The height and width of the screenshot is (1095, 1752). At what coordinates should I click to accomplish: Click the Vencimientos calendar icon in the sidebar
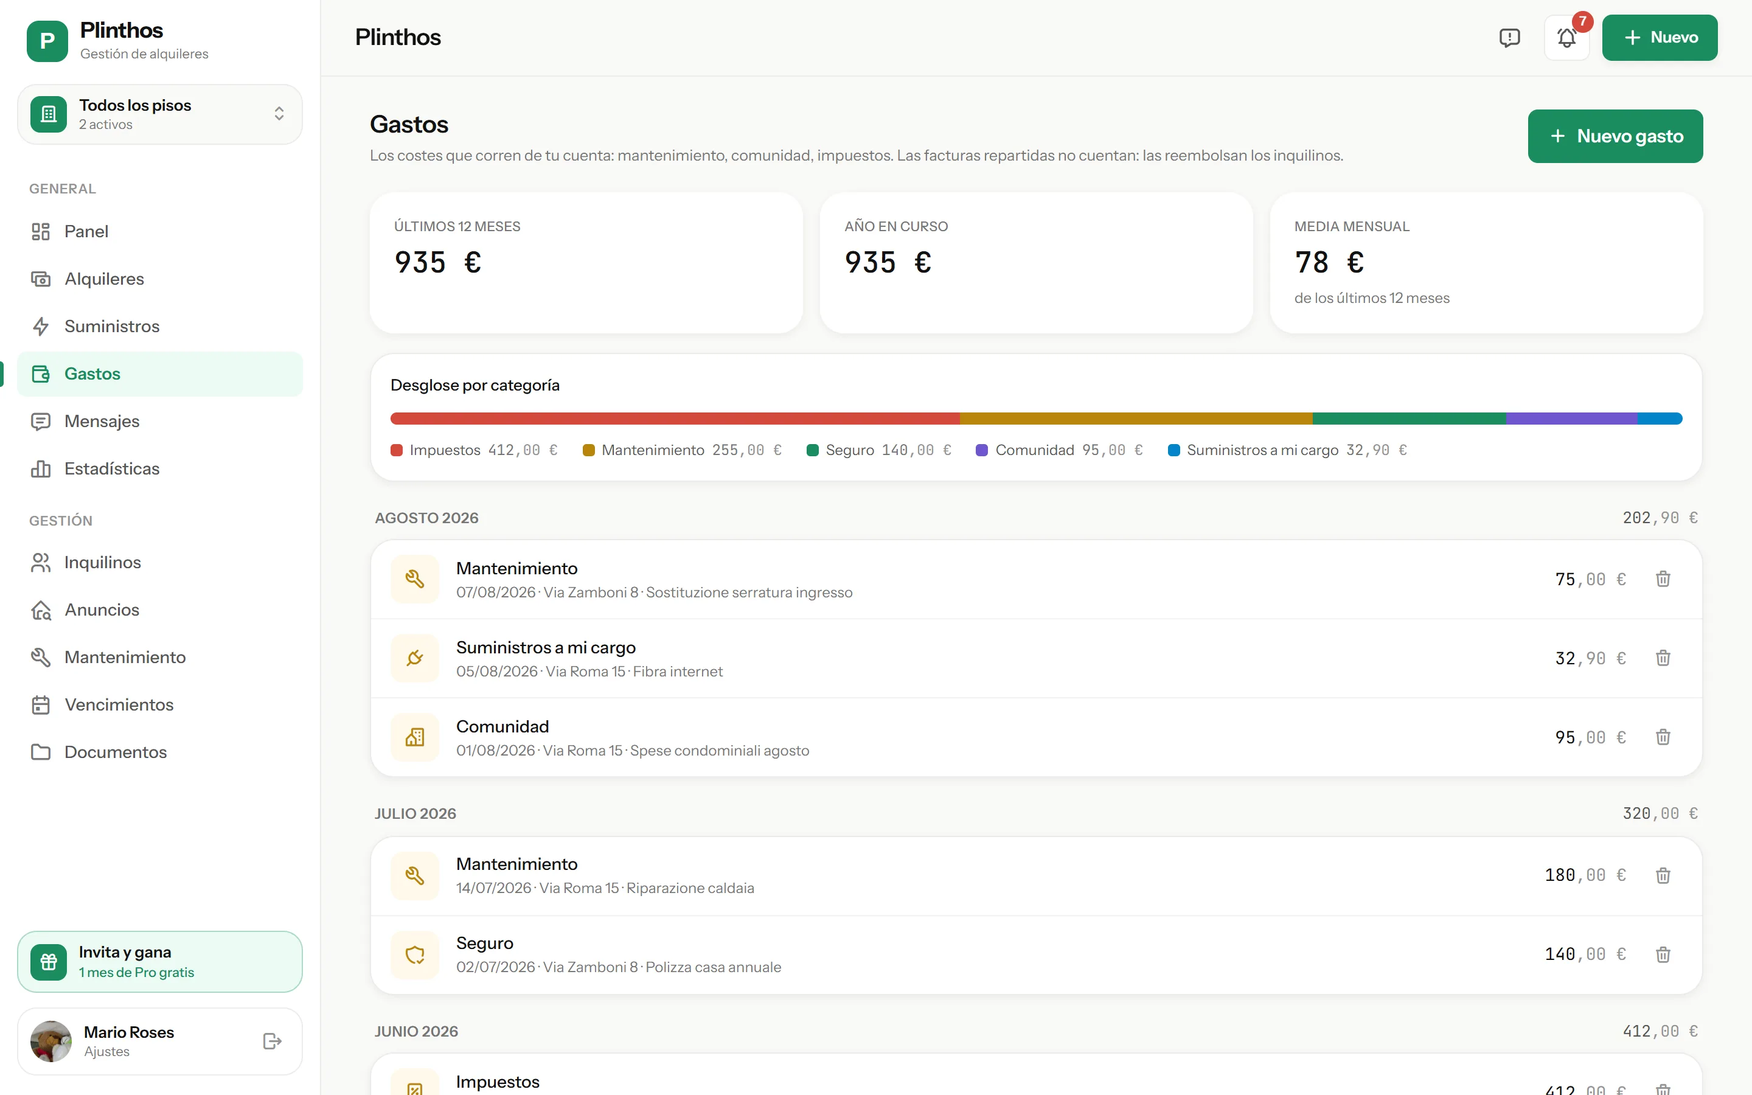pos(41,704)
